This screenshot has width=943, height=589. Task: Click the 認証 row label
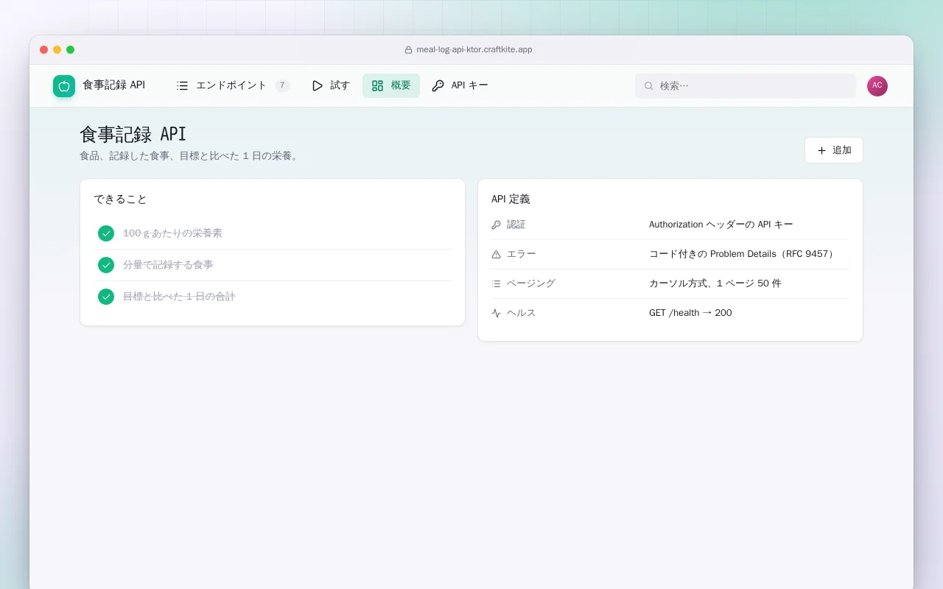516,225
